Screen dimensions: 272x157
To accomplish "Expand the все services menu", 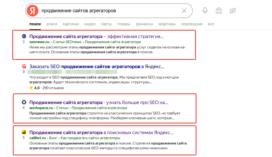I will [x=211, y=24].
